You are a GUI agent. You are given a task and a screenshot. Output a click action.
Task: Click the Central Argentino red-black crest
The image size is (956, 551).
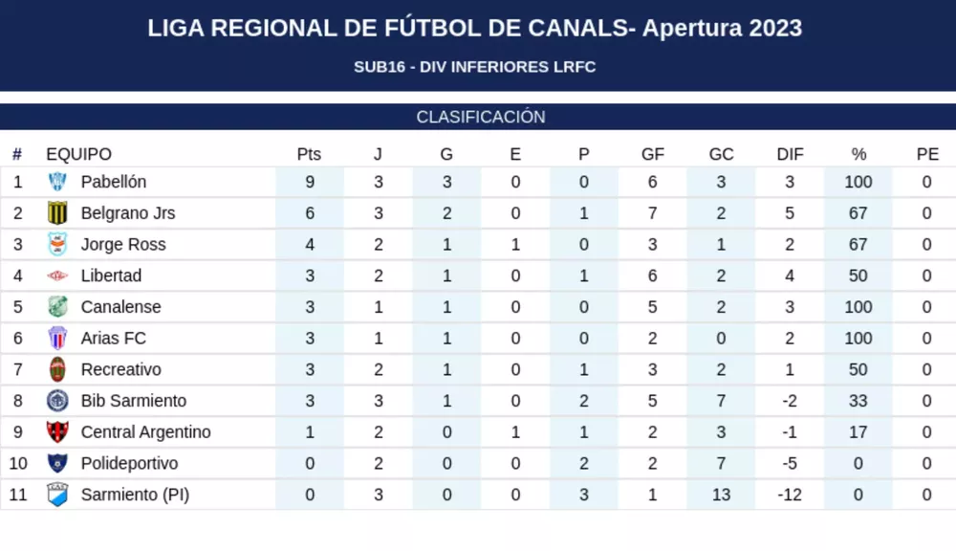point(57,432)
